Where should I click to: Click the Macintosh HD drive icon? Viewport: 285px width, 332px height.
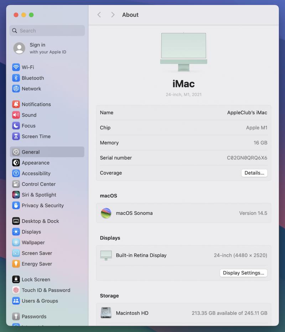point(106,313)
